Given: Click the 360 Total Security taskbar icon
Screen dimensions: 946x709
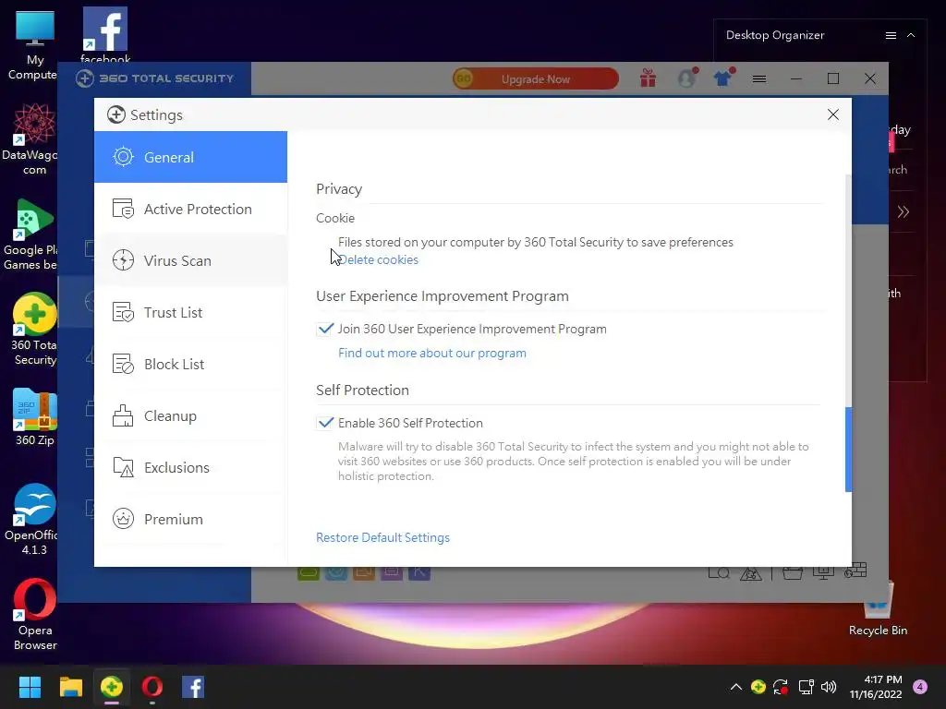Looking at the screenshot, I should 112,687.
